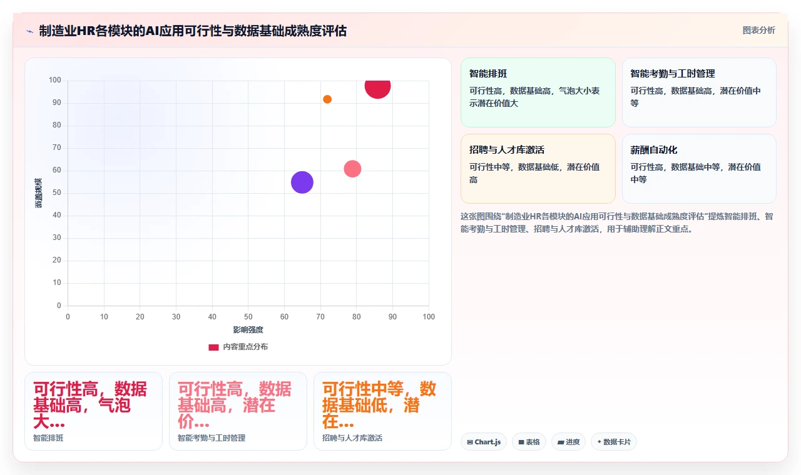Screen dimensions: 801x475
Task: Click the 覆盖规模 y-axis title
Action: pos(39,192)
